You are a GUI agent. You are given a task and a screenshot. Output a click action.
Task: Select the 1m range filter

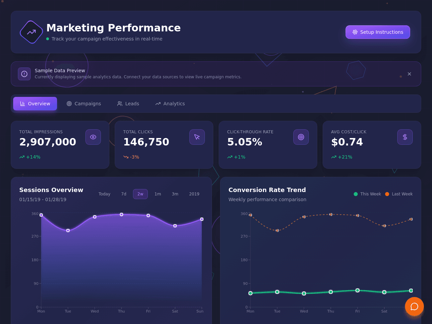pyautogui.click(x=158, y=194)
